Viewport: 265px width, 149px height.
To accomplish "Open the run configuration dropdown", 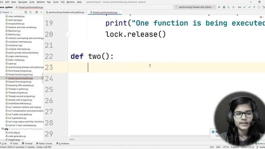I will (195, 7).
